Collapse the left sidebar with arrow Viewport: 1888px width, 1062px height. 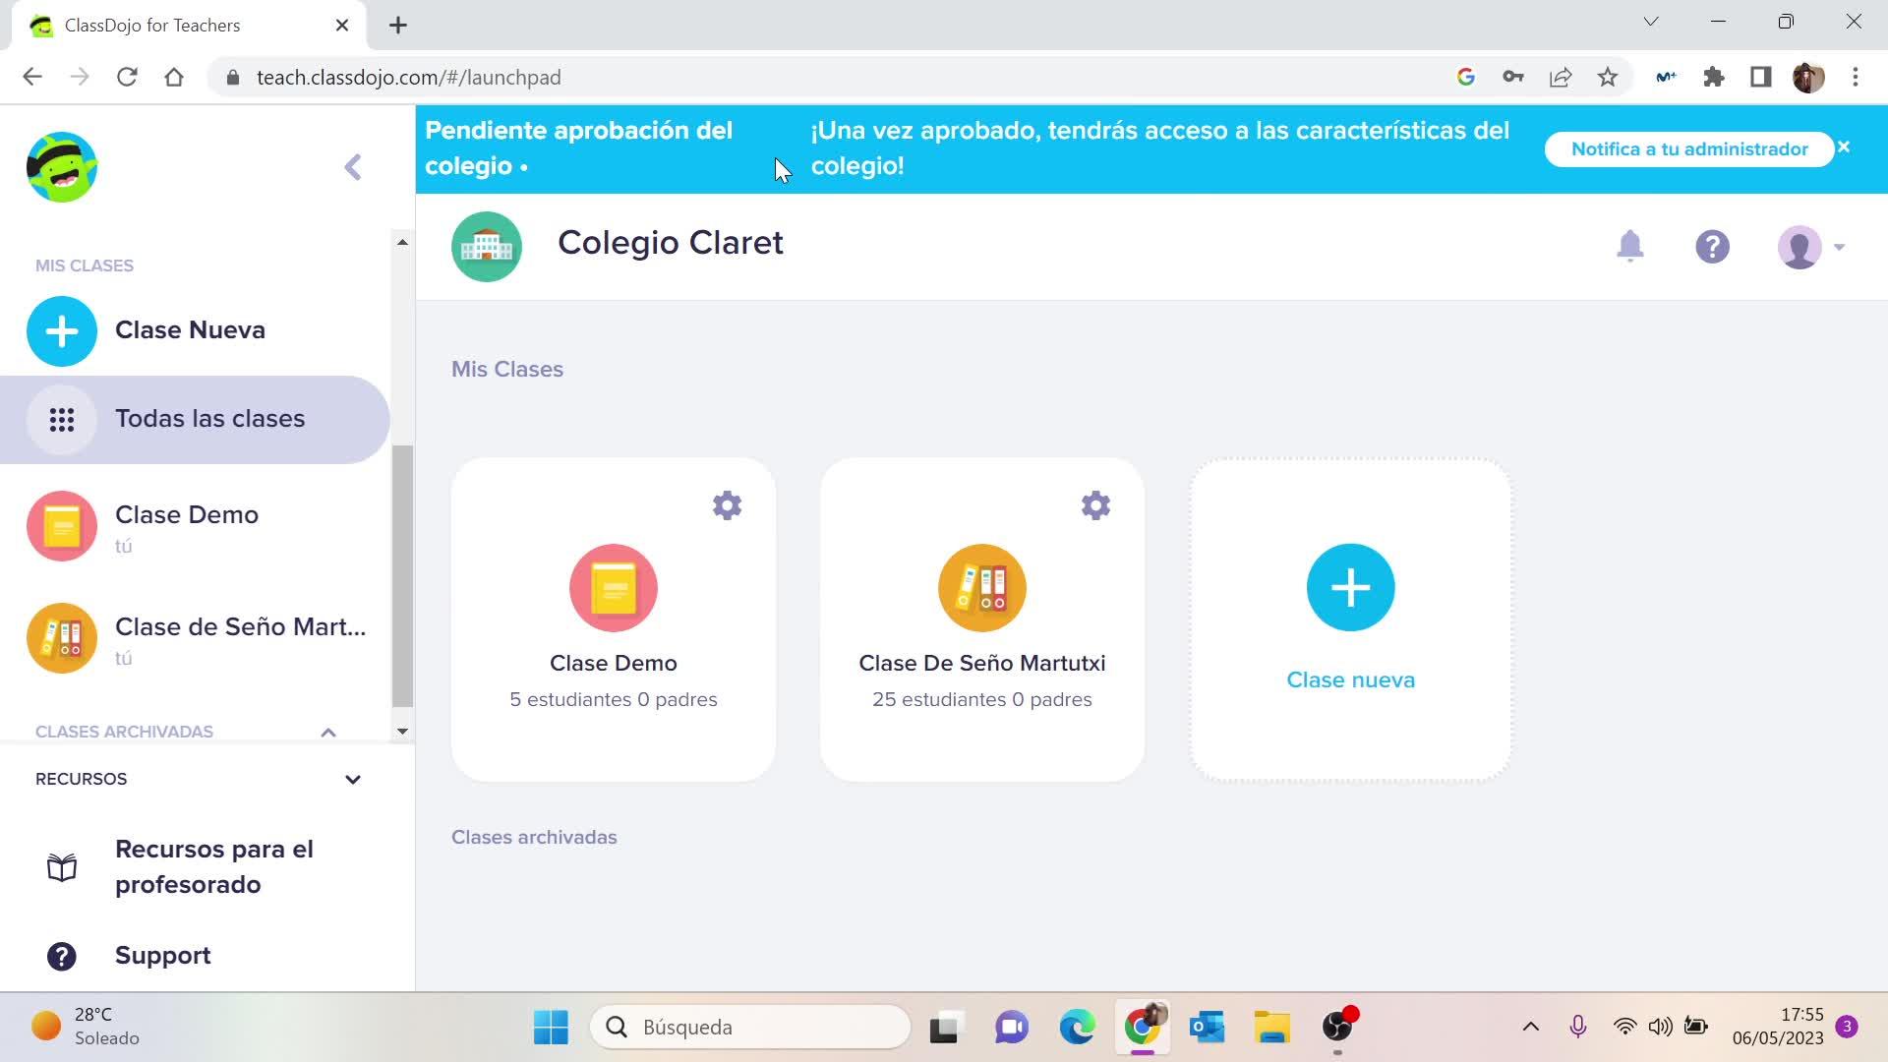(353, 167)
